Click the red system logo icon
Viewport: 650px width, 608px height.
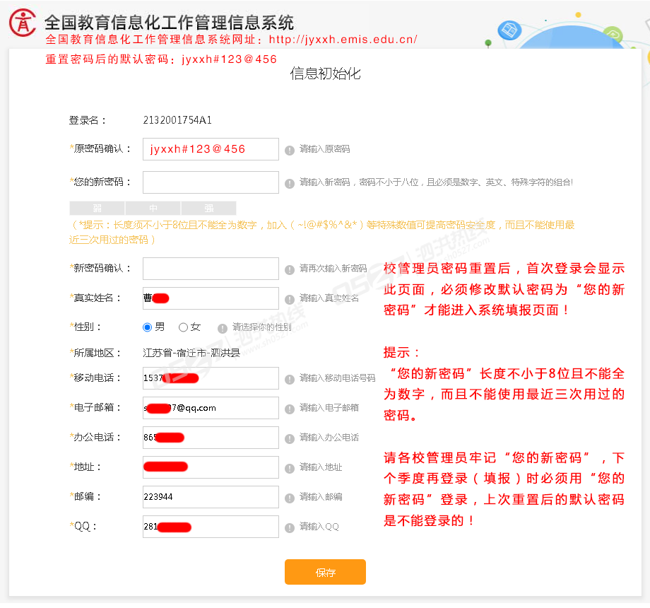pyautogui.click(x=23, y=23)
